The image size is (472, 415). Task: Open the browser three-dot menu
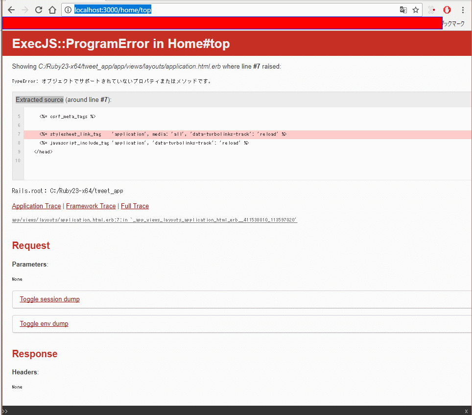[x=463, y=10]
